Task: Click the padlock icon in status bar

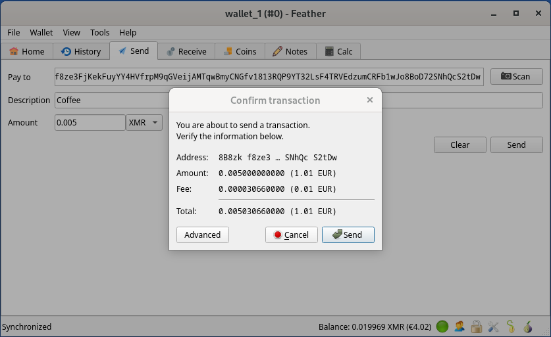Action: click(x=476, y=326)
